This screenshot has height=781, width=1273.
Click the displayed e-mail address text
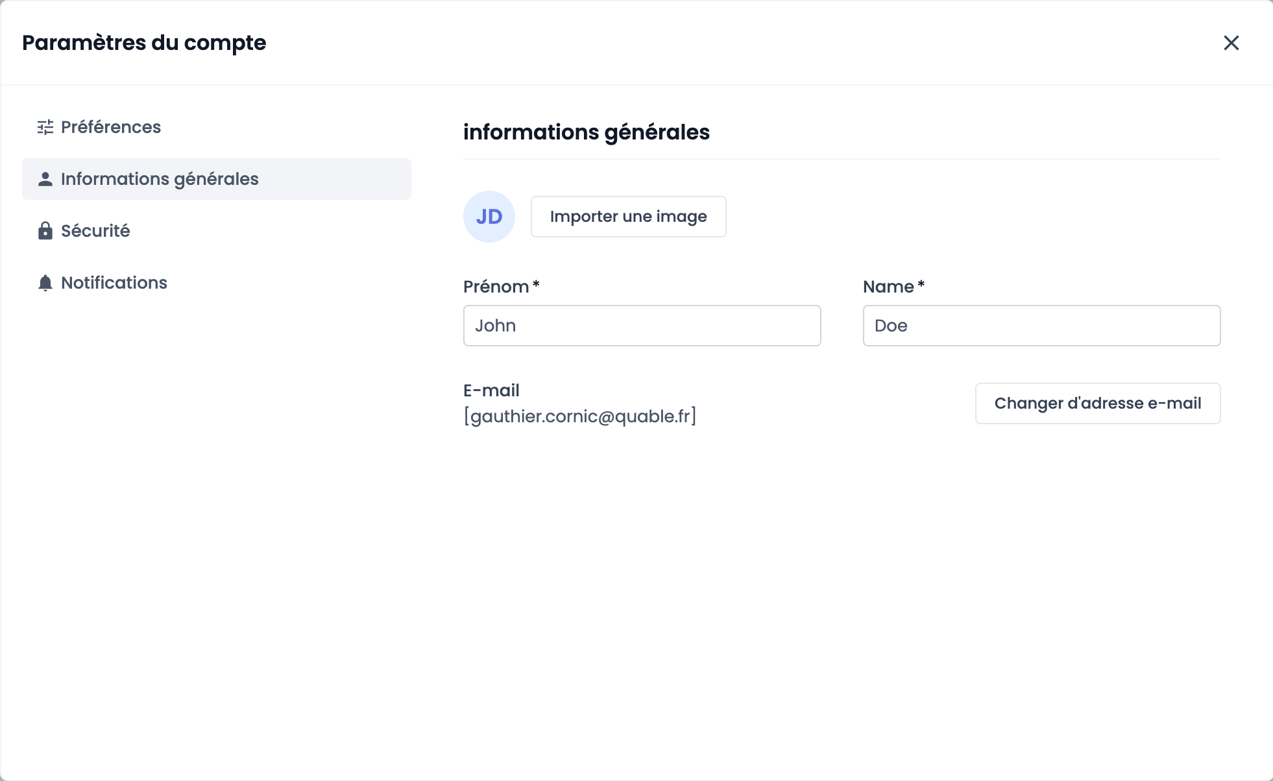pyautogui.click(x=580, y=416)
